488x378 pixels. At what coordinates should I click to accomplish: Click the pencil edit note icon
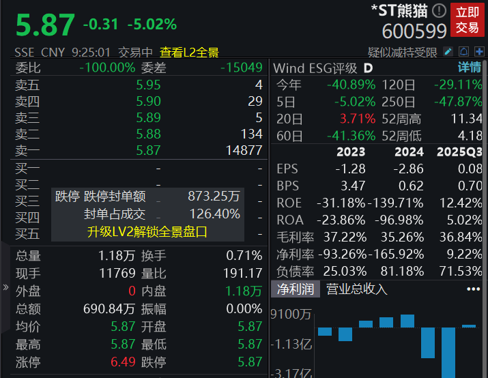click(448, 52)
